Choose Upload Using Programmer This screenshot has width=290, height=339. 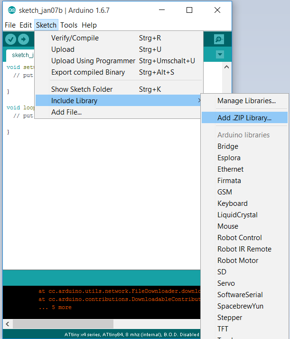[x=119, y=61]
